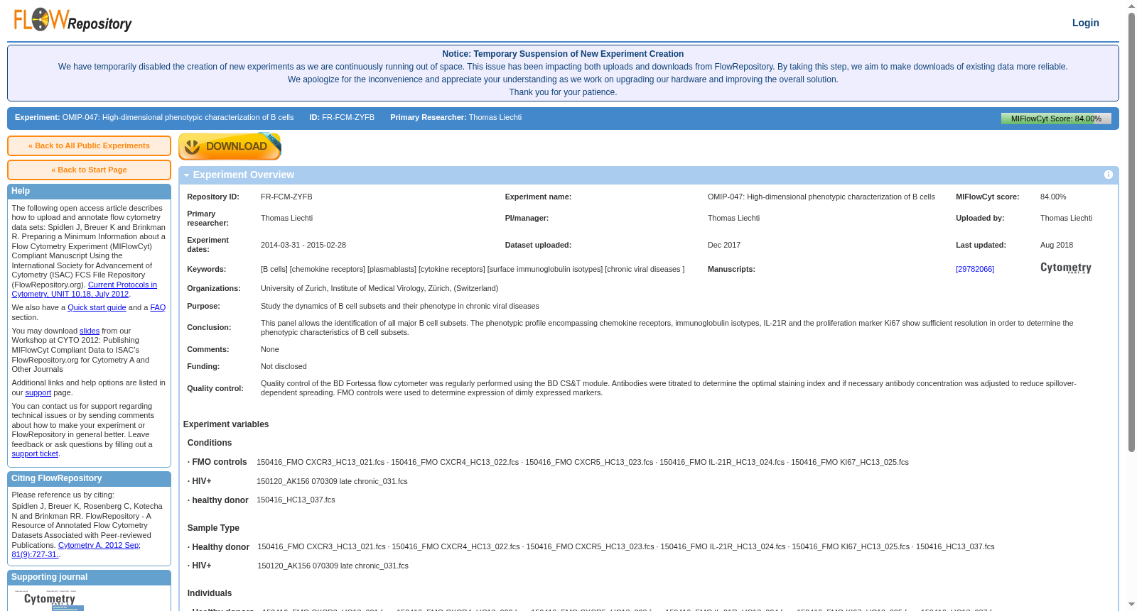Open manuscript link 29782066
The image size is (1137, 611).
point(975,269)
